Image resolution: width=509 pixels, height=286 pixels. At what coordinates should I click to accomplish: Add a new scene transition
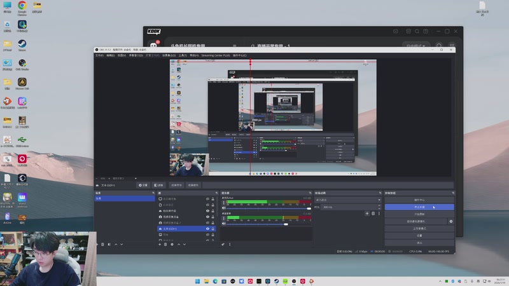click(x=367, y=214)
